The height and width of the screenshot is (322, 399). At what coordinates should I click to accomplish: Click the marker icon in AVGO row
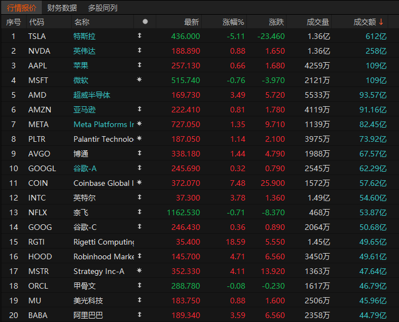pyautogui.click(x=140, y=153)
